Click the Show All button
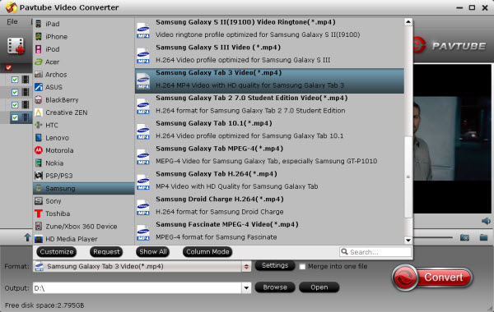The width and height of the screenshot is (494, 312). (x=153, y=252)
